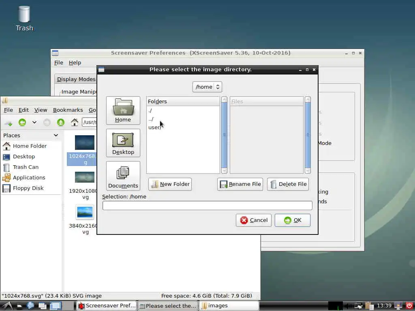Select the ./ folder entry
The image size is (415, 311).
[150, 111]
